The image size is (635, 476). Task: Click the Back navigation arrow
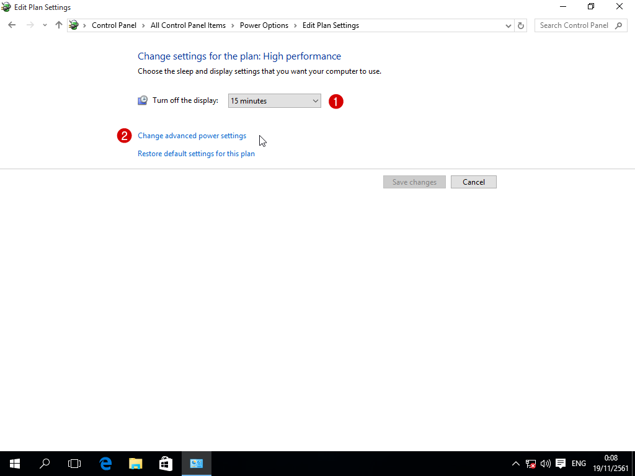pyautogui.click(x=12, y=25)
